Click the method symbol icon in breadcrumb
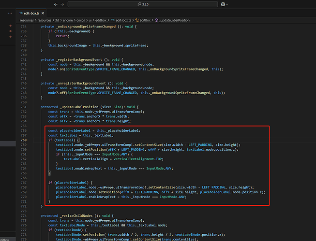This screenshot has width=316, height=241. pos(156,20)
